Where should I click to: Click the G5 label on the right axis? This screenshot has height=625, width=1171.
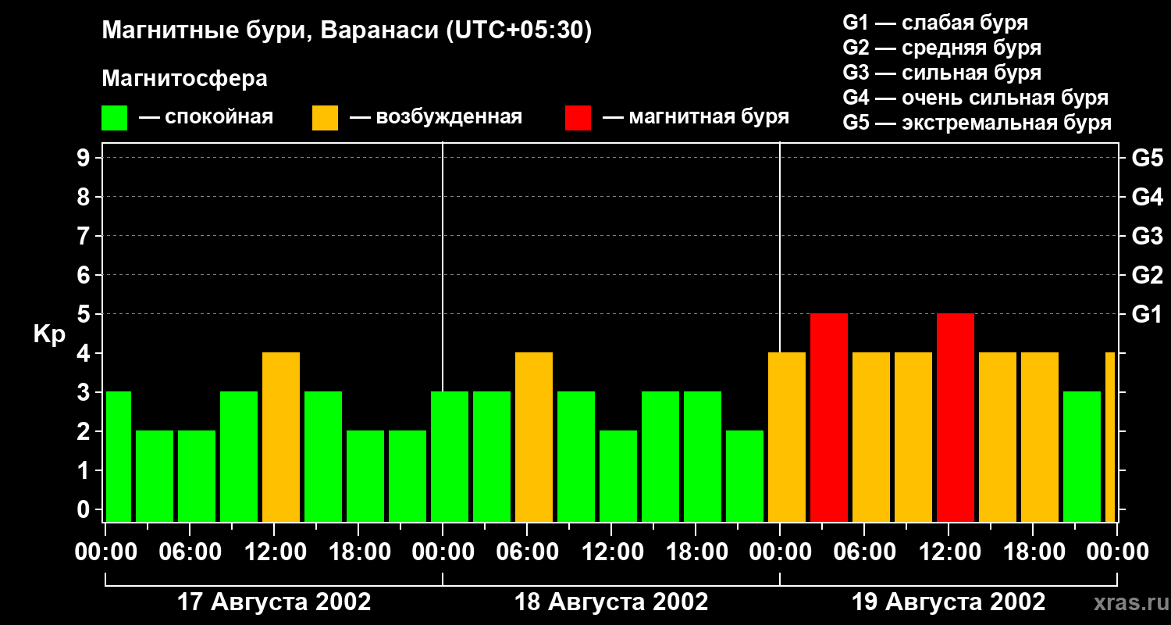click(x=1147, y=159)
